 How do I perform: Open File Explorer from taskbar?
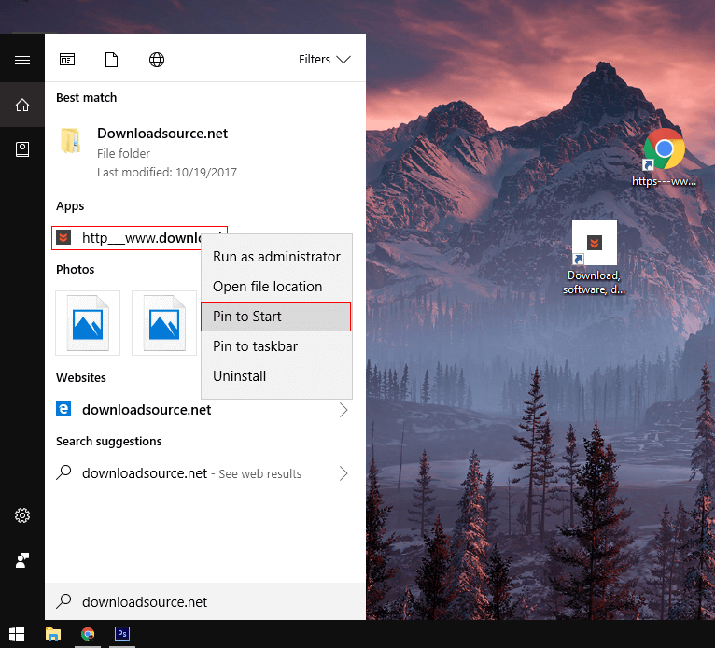click(x=53, y=634)
